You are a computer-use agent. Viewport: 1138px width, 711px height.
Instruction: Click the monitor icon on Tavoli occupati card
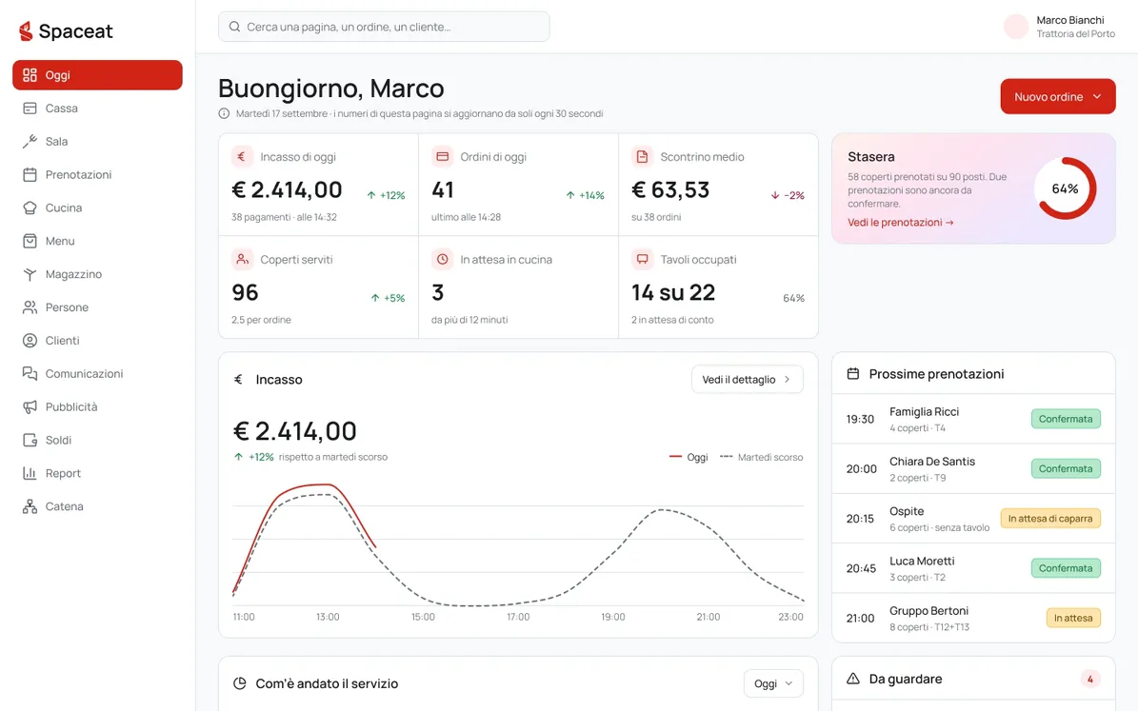tap(642, 259)
